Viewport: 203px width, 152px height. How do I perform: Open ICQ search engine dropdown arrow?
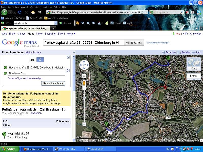coord(155,12)
